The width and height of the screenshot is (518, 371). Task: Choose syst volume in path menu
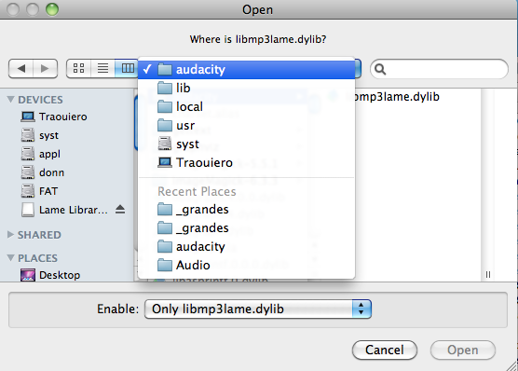[247, 144]
